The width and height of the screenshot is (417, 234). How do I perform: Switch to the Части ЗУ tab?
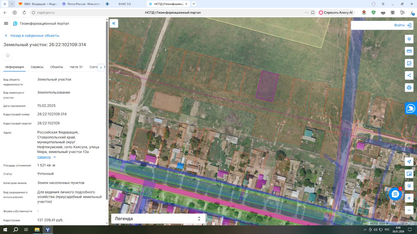point(76,67)
